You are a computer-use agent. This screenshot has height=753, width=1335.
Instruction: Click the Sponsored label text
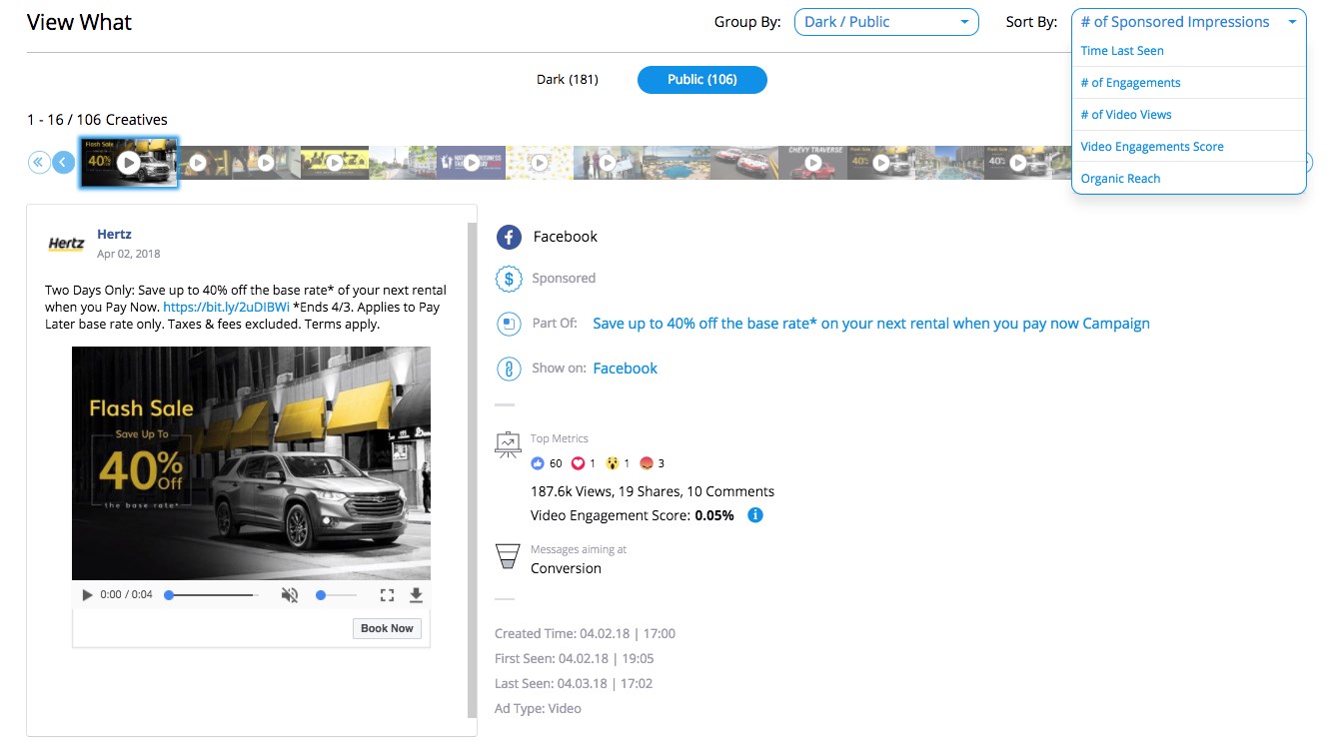564,279
